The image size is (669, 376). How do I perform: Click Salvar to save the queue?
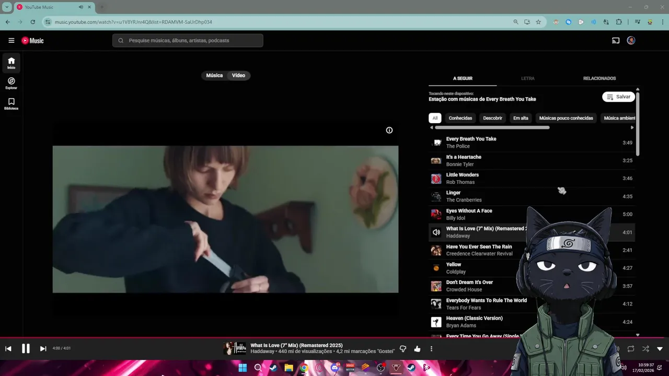pyautogui.click(x=618, y=97)
